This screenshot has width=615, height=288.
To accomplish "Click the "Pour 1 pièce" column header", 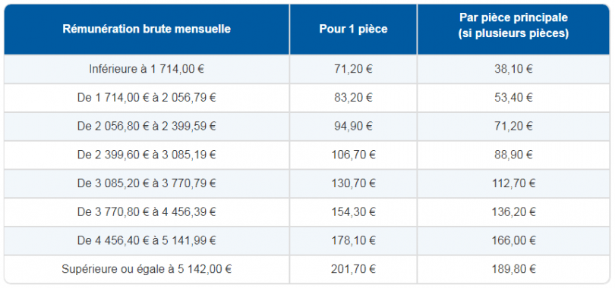I will tap(353, 30).
